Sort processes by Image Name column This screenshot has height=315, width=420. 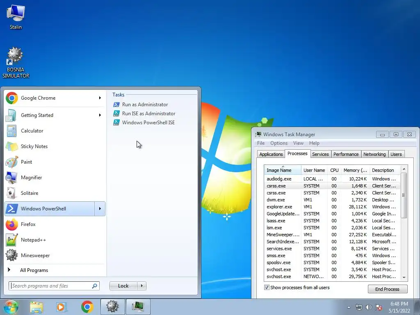tap(283, 170)
